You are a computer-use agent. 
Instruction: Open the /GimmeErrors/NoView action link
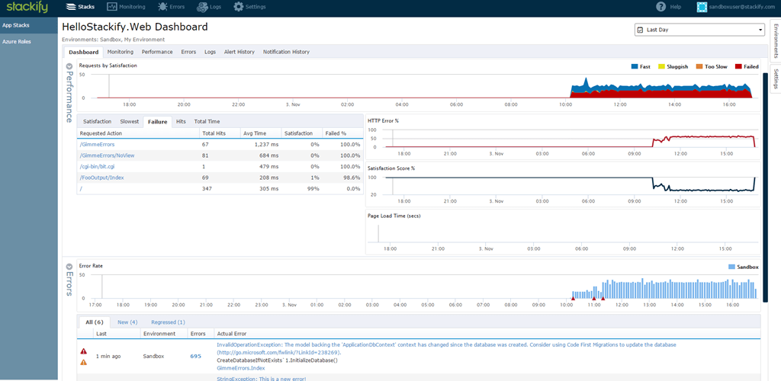tap(107, 155)
